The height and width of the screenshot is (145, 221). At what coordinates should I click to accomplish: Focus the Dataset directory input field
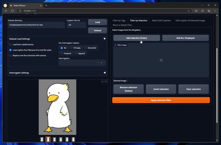point(36,25)
